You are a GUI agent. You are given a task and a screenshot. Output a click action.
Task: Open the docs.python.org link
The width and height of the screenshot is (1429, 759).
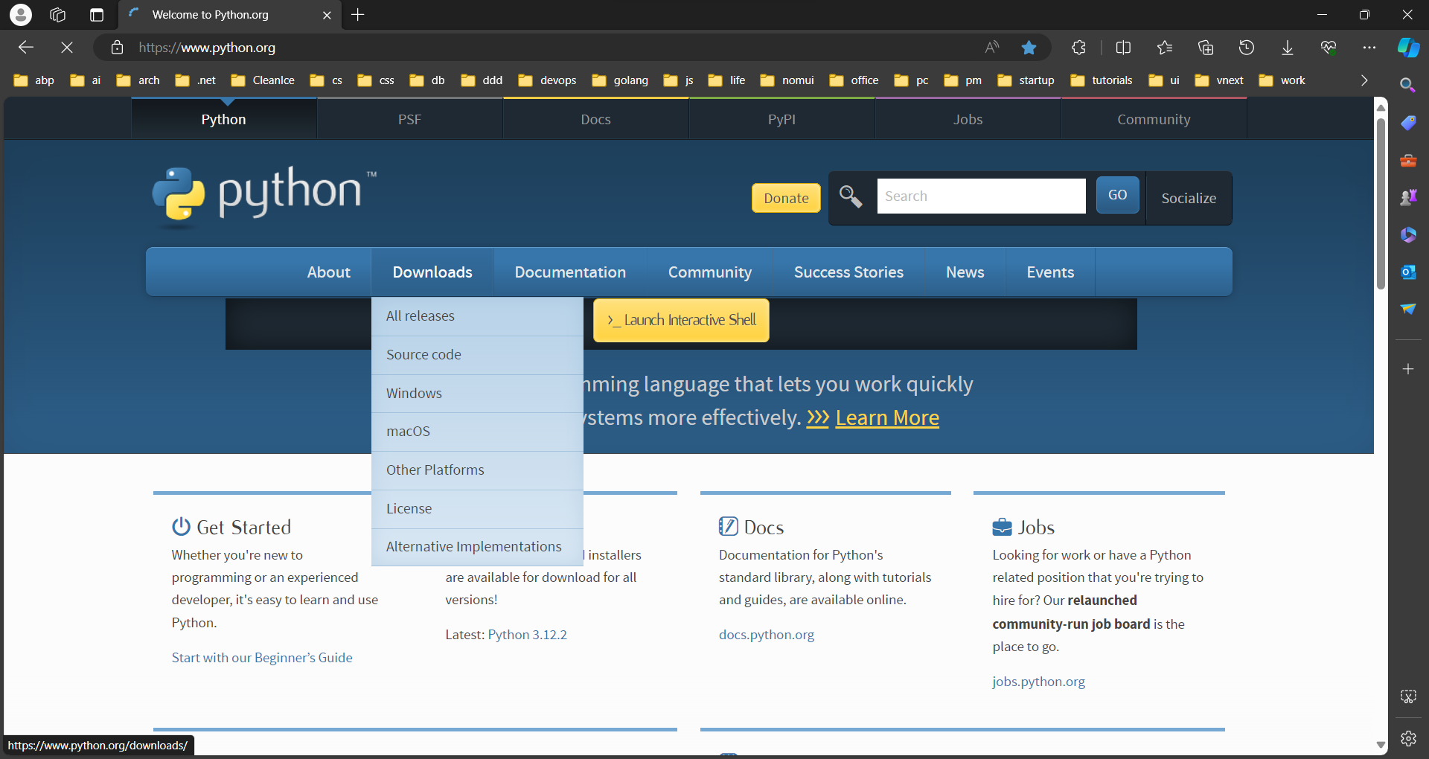click(767, 635)
